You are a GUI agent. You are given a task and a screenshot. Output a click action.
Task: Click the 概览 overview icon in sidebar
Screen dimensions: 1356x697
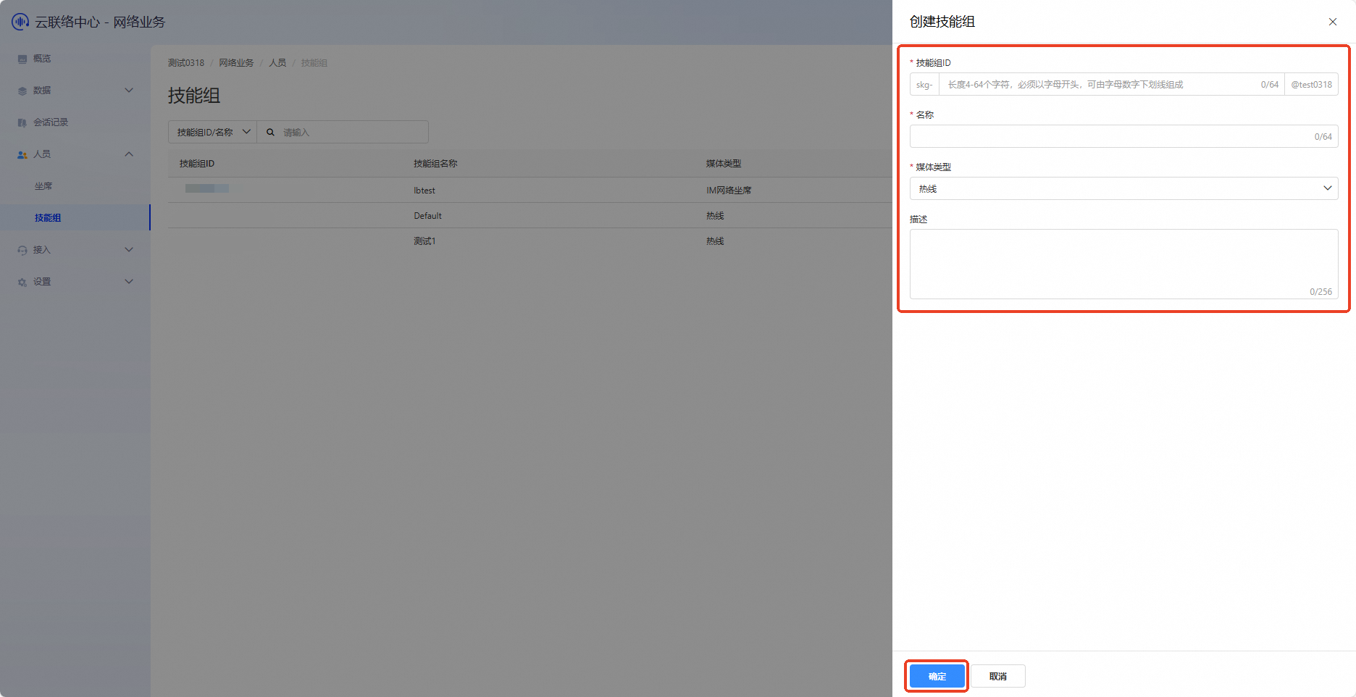point(22,59)
